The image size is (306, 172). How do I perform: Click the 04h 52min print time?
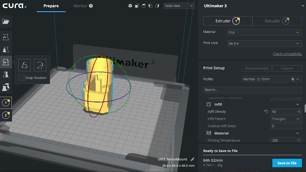click(213, 160)
